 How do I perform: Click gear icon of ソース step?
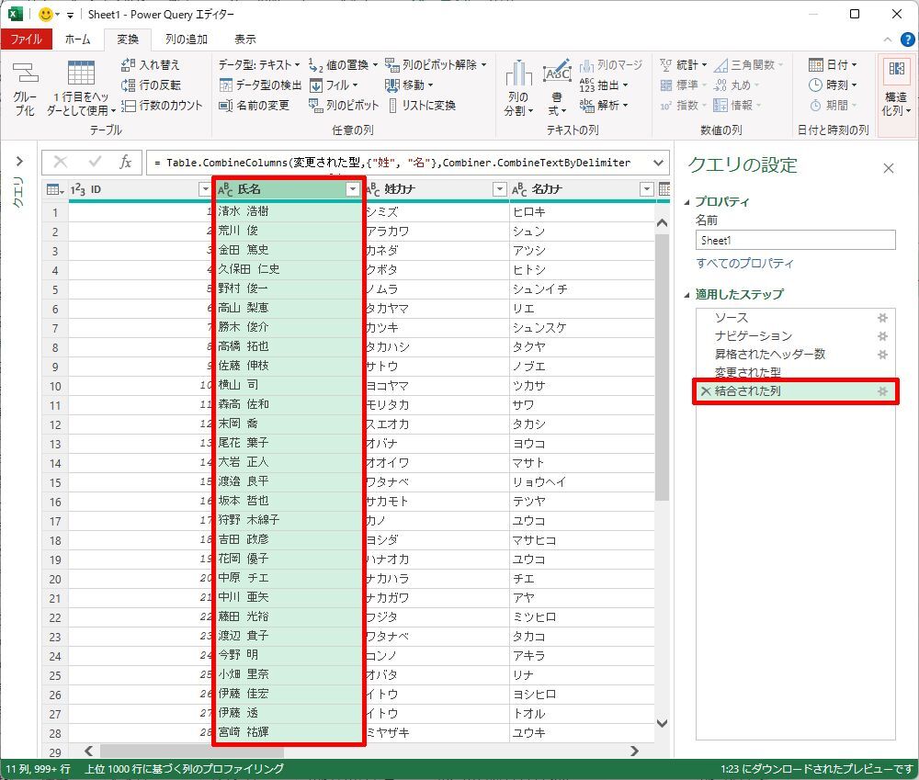(x=883, y=317)
